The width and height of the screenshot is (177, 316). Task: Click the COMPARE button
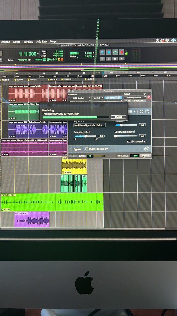click(138, 101)
